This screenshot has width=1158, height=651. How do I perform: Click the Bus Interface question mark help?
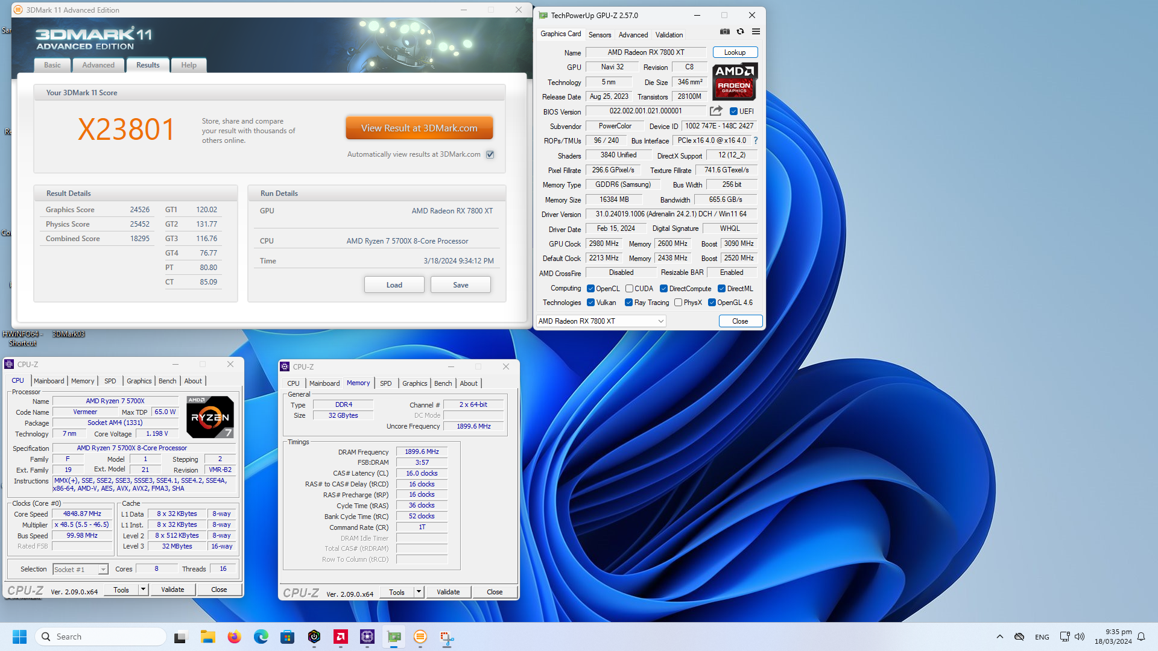[x=755, y=140]
